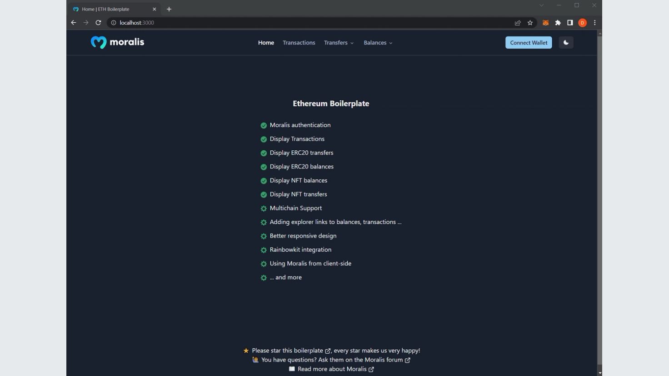669x376 pixels.
Task: Expand the Transfers dropdown menu
Action: pos(339,43)
